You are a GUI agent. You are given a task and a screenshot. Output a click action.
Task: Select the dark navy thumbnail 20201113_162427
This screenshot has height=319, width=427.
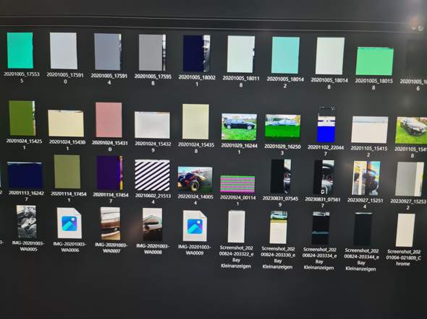pyautogui.click(x=25, y=175)
